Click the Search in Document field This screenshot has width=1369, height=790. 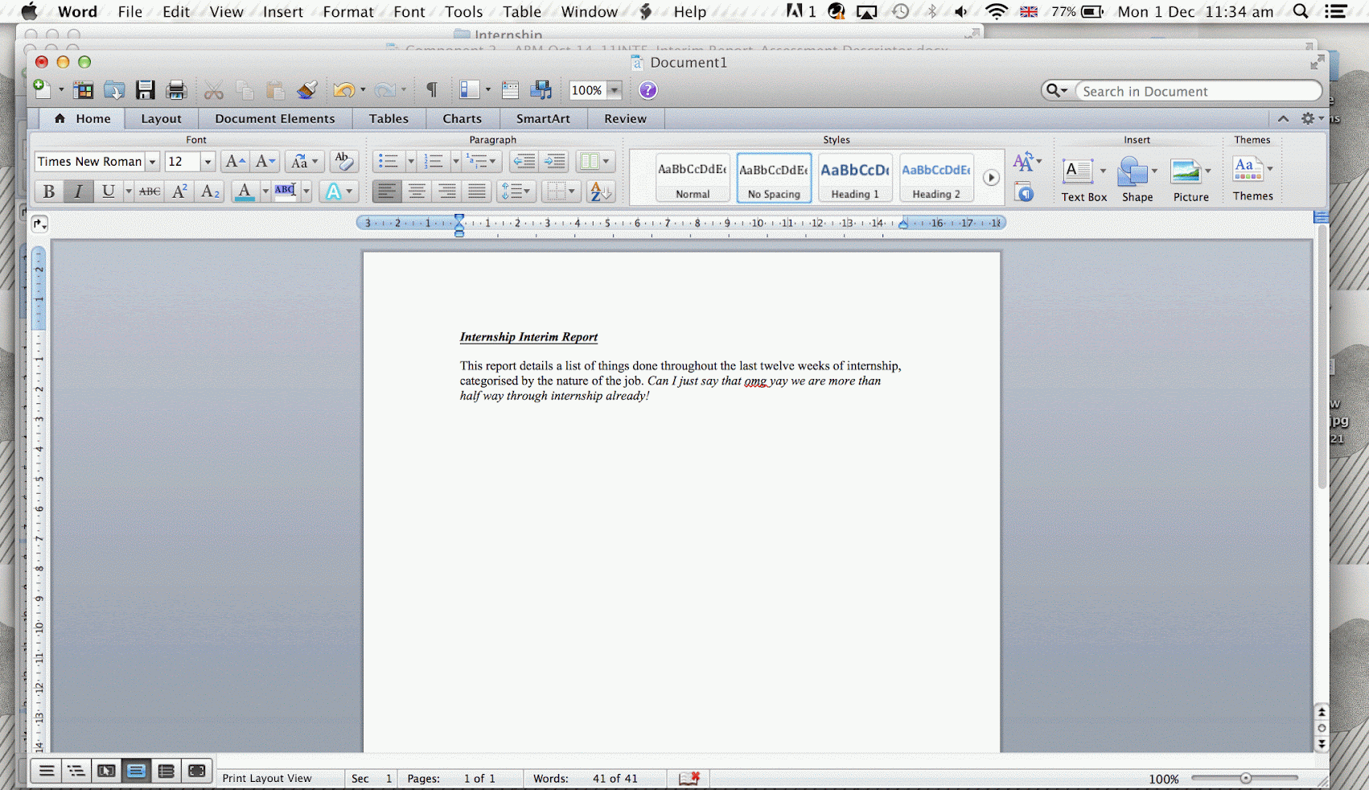tap(1198, 91)
